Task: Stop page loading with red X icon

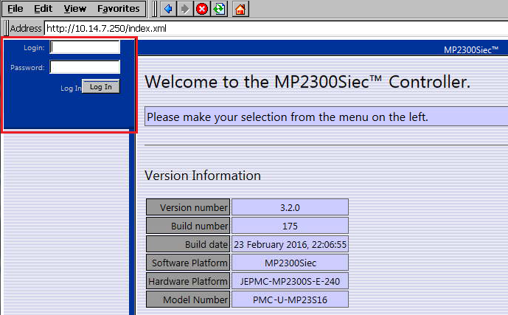Action: click(x=202, y=9)
